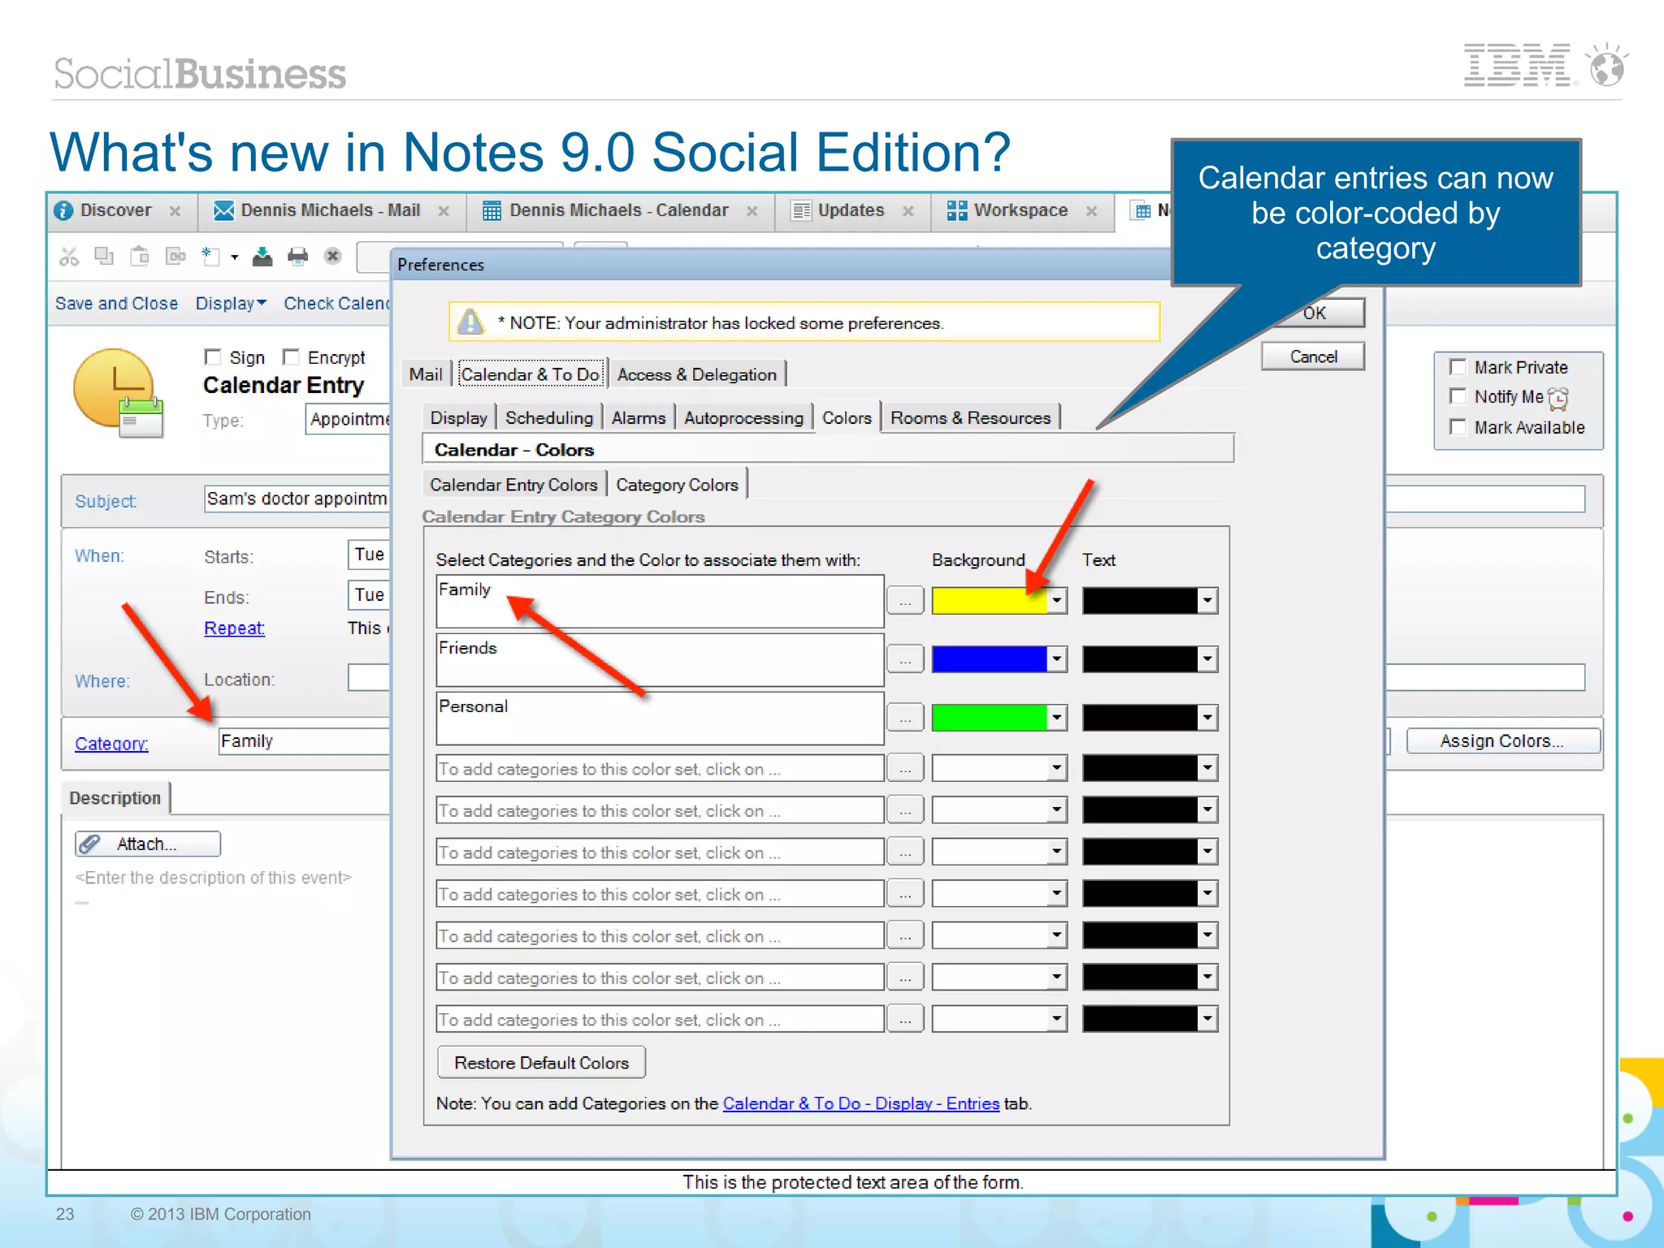This screenshot has height=1248, width=1664.
Task: Close the Workspace tab
Action: click(x=1092, y=211)
